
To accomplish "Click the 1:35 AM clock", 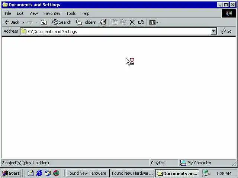I will [x=224, y=174].
